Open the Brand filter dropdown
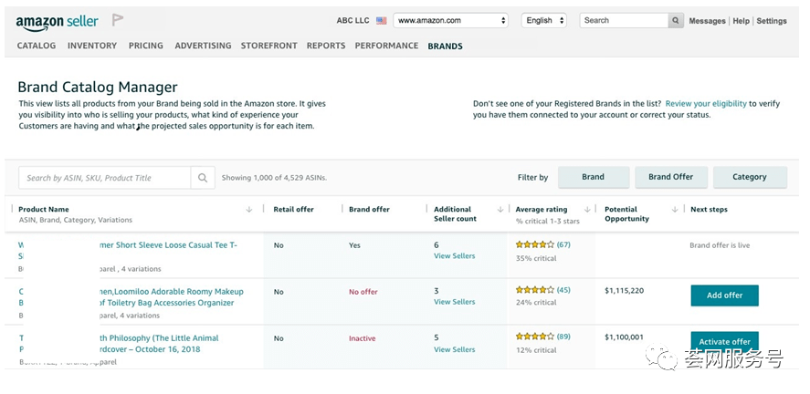The height and width of the screenshot is (394, 810). pyautogui.click(x=593, y=177)
